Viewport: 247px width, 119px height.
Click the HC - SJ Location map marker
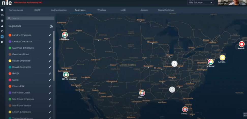tap(66, 75)
